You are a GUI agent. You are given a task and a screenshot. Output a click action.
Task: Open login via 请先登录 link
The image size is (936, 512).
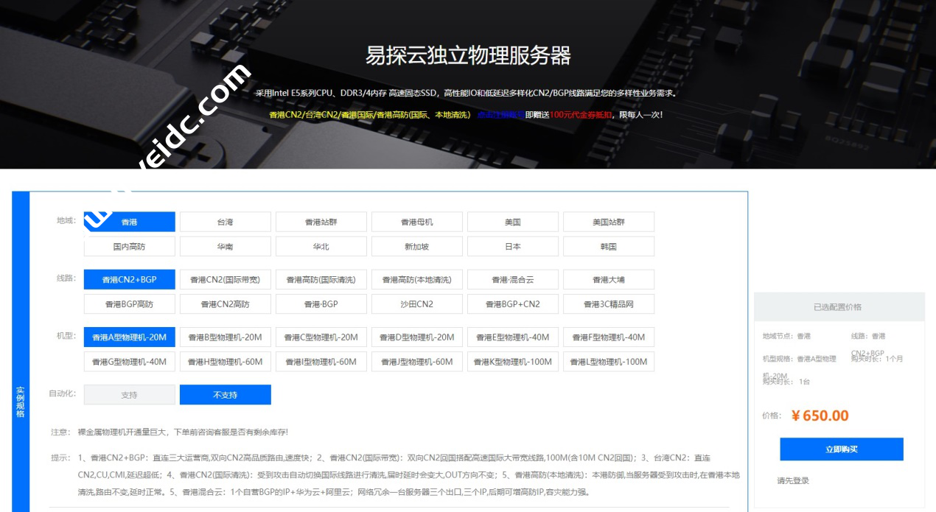pos(792,480)
